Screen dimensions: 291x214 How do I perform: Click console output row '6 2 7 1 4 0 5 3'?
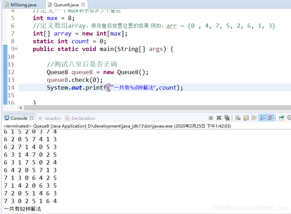(30, 147)
